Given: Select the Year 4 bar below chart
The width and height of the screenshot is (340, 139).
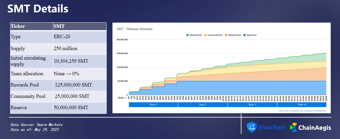Looking at the screenshot, I should pyautogui.click(x=302, y=105).
